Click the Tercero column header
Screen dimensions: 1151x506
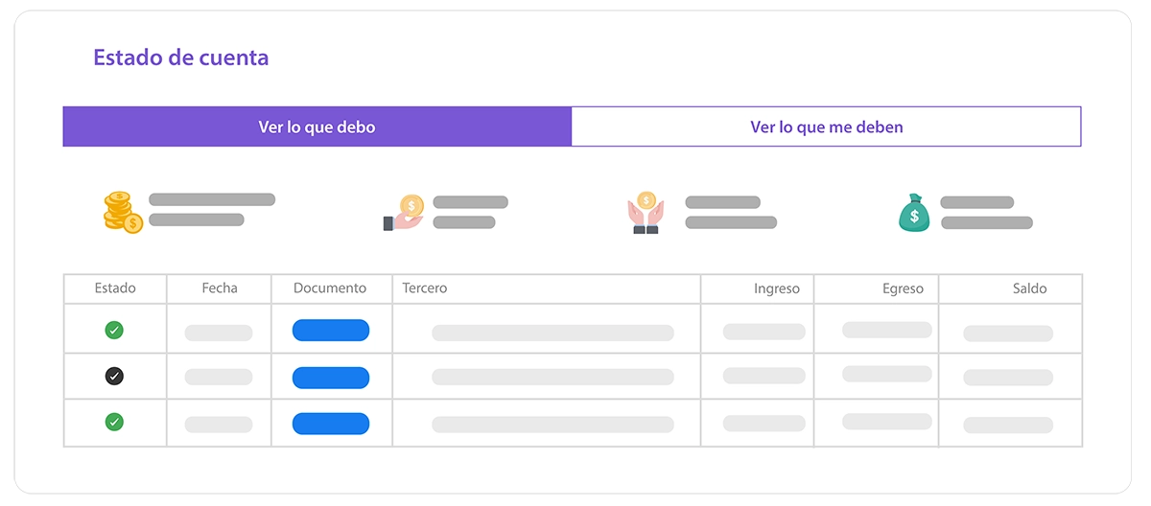[425, 288]
